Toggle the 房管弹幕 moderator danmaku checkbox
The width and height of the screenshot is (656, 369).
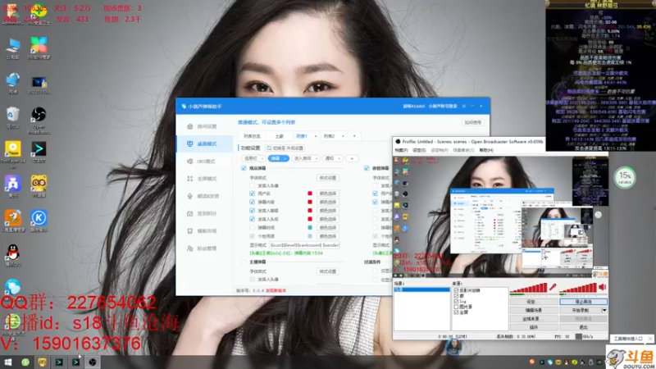367,168
